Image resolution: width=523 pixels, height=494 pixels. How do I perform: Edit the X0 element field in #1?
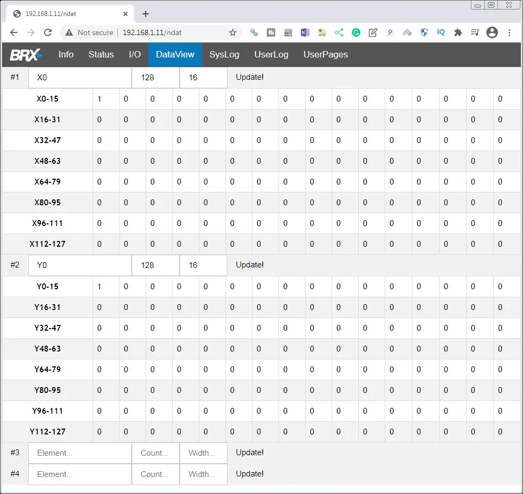point(80,78)
